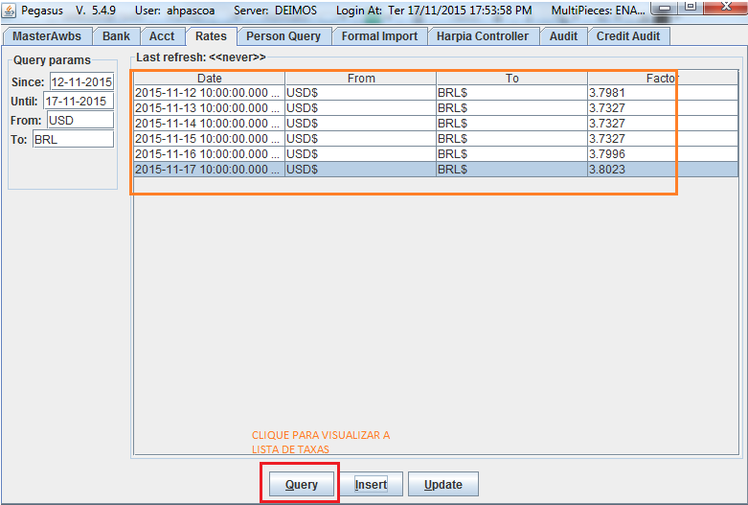Click the Factor column header
Screen dimensions: 748x505
[663, 79]
